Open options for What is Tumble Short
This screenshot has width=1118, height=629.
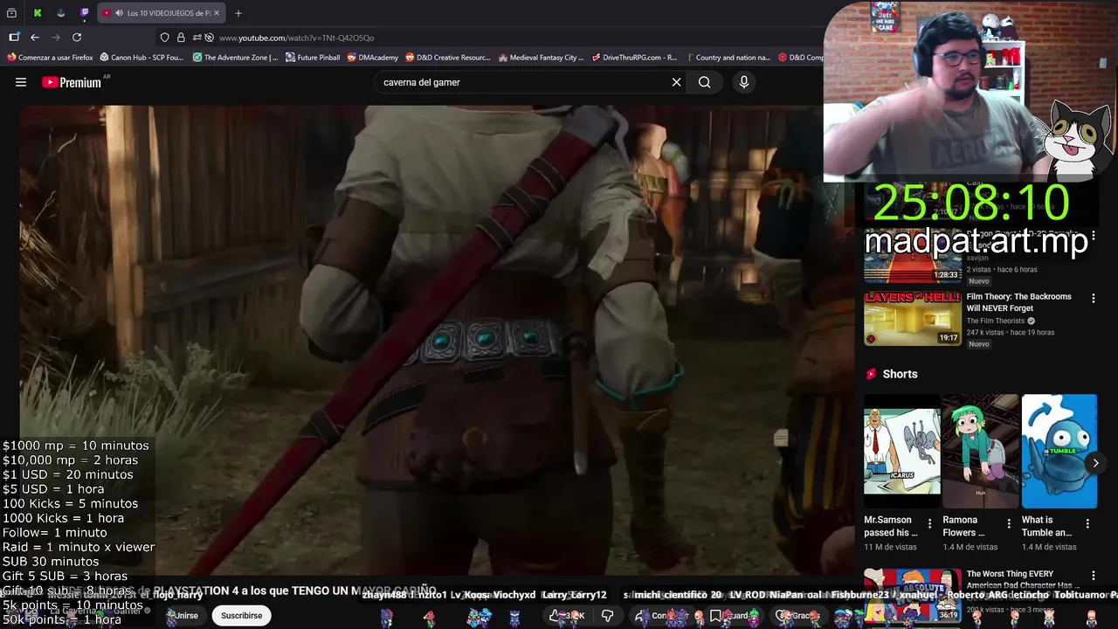[x=1087, y=524]
